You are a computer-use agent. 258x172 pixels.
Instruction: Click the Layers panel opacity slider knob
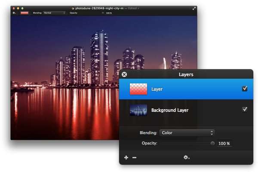(x=212, y=143)
